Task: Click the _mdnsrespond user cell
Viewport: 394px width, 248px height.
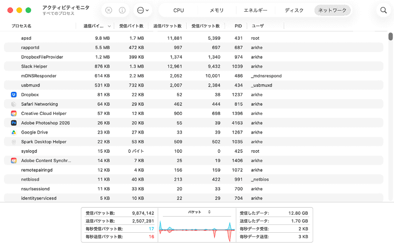Action: (x=266, y=76)
